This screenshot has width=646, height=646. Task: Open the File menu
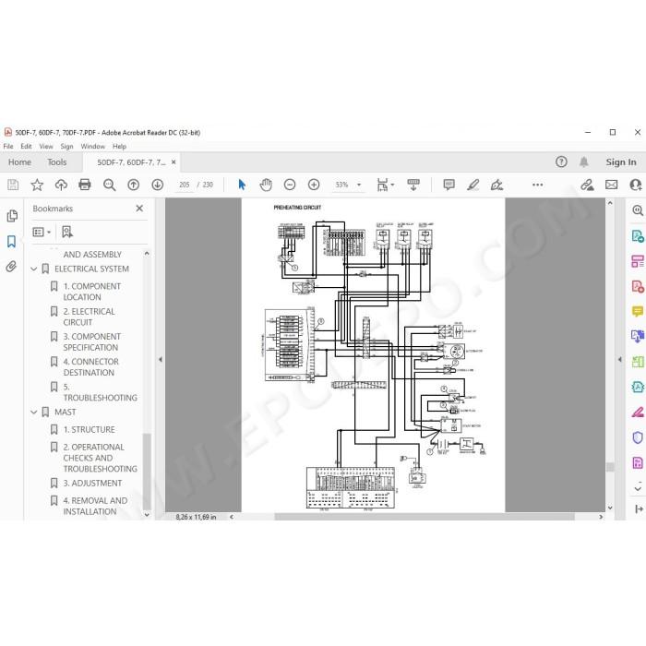[8, 146]
